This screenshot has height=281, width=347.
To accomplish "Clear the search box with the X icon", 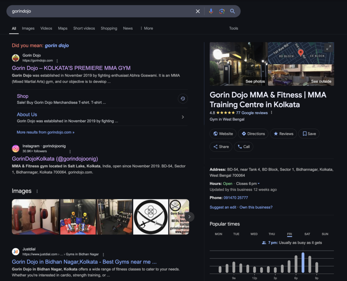I will coord(198,11).
